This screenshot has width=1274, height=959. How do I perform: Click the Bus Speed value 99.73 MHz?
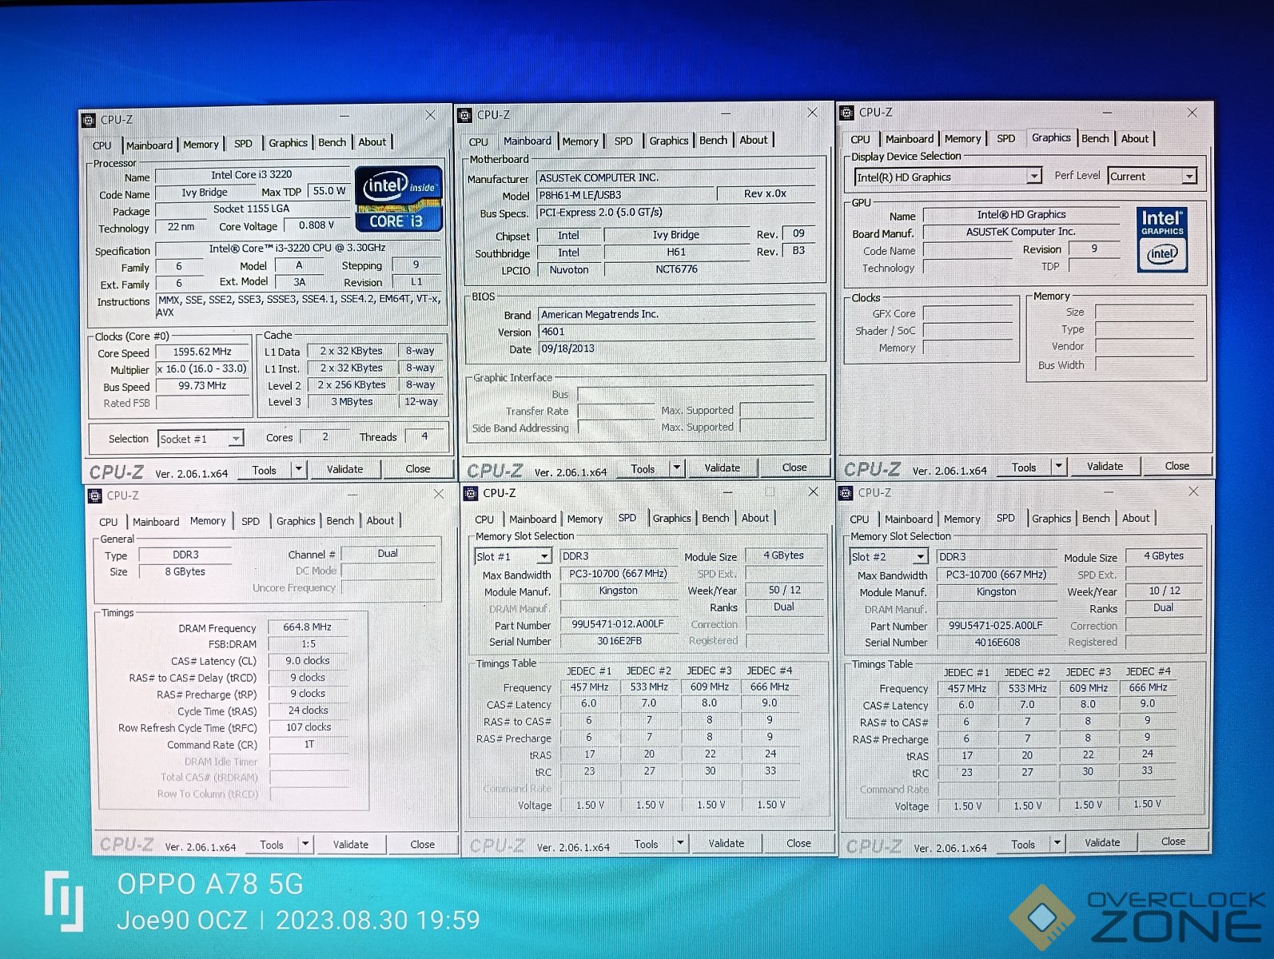[202, 386]
